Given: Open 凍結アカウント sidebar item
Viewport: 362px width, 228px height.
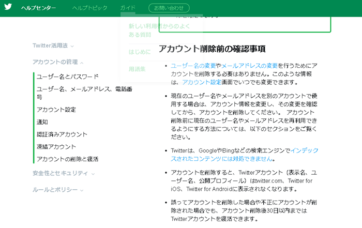Looking at the screenshot, I should pos(56,147).
